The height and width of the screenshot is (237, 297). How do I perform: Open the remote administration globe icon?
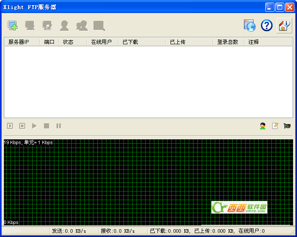250,25
